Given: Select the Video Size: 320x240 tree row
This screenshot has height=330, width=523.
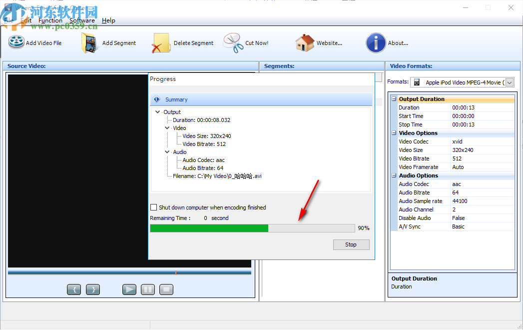Looking at the screenshot, I should pyautogui.click(x=207, y=136).
